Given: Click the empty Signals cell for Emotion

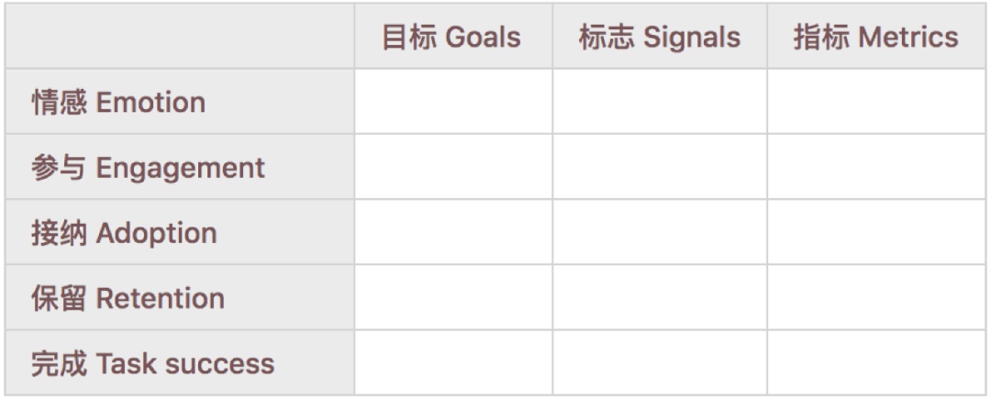Looking at the screenshot, I should pyautogui.click(x=660, y=102).
